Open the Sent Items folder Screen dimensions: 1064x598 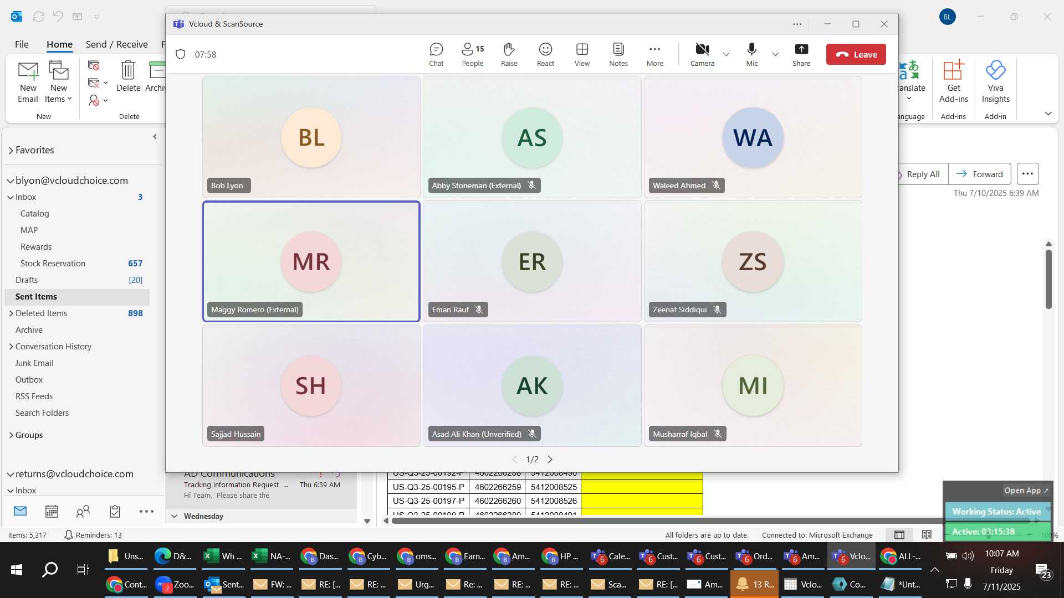[x=77, y=297]
